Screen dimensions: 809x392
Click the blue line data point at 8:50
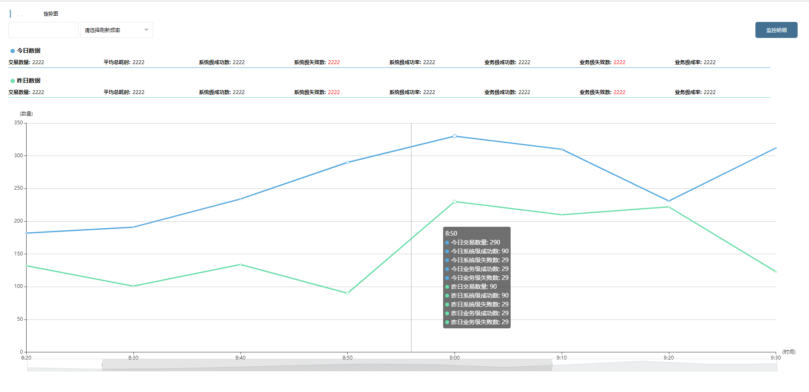pos(347,162)
